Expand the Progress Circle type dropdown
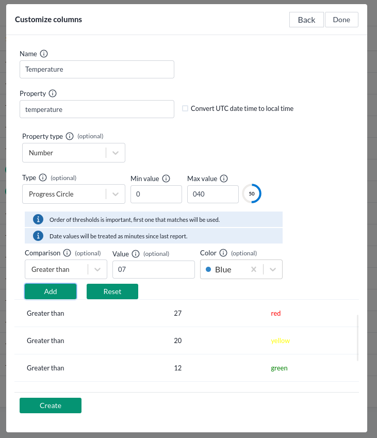377x438 pixels. click(116, 194)
